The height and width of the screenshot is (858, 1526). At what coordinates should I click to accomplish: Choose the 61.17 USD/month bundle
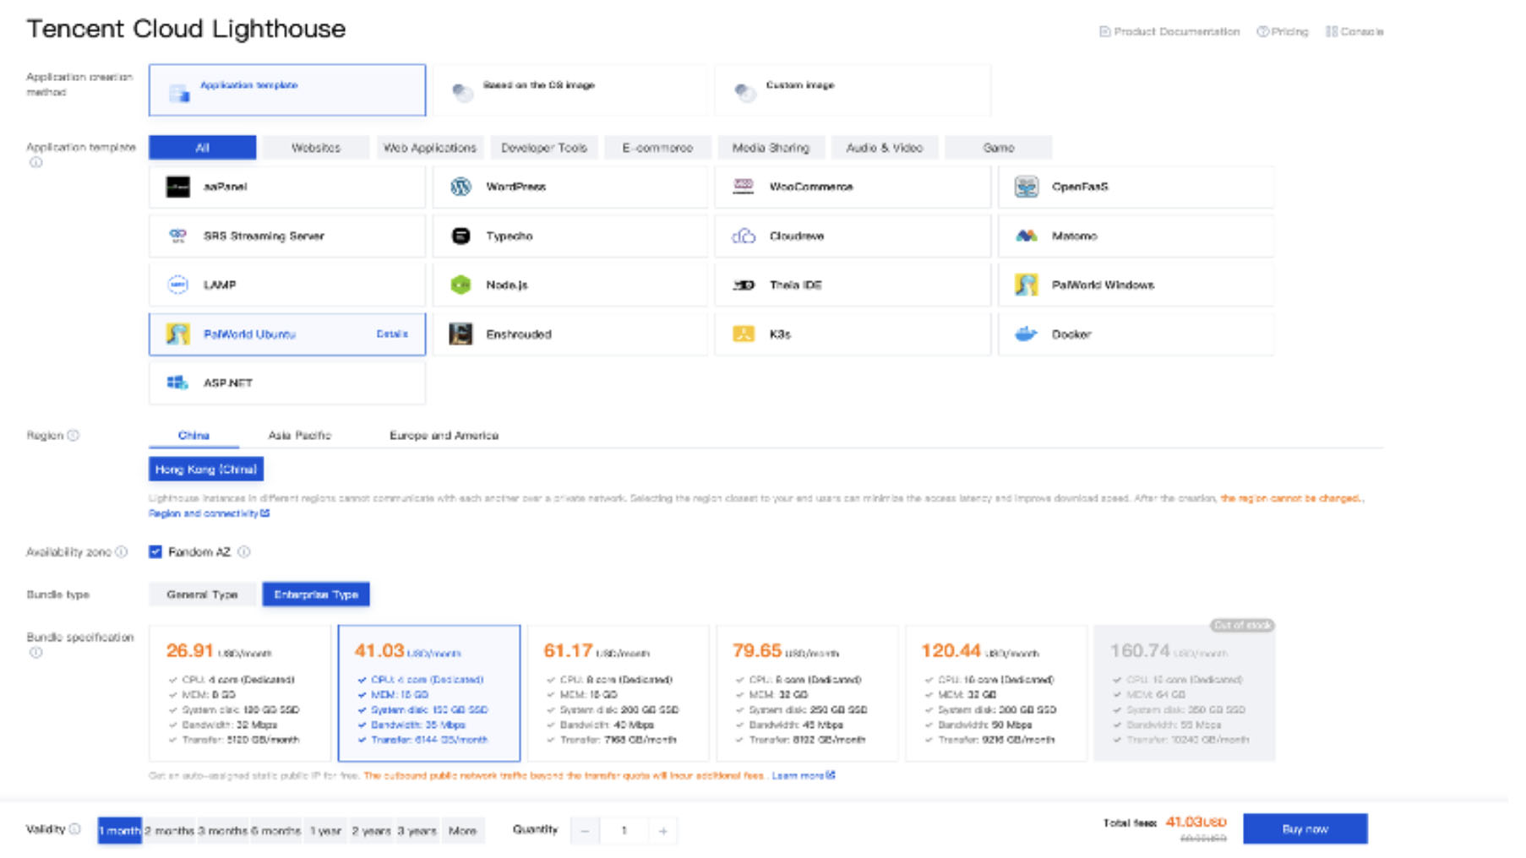[618, 693]
